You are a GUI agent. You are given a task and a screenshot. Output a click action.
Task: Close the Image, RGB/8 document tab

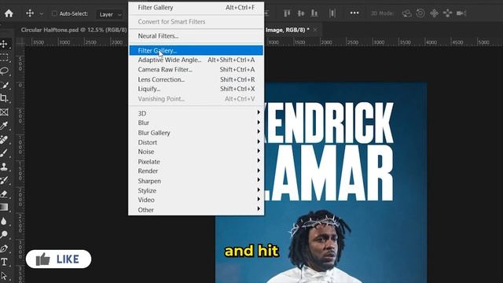315,30
